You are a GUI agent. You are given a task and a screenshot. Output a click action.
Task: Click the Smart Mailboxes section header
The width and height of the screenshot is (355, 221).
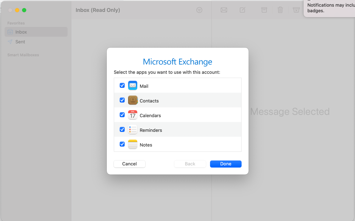coord(23,55)
